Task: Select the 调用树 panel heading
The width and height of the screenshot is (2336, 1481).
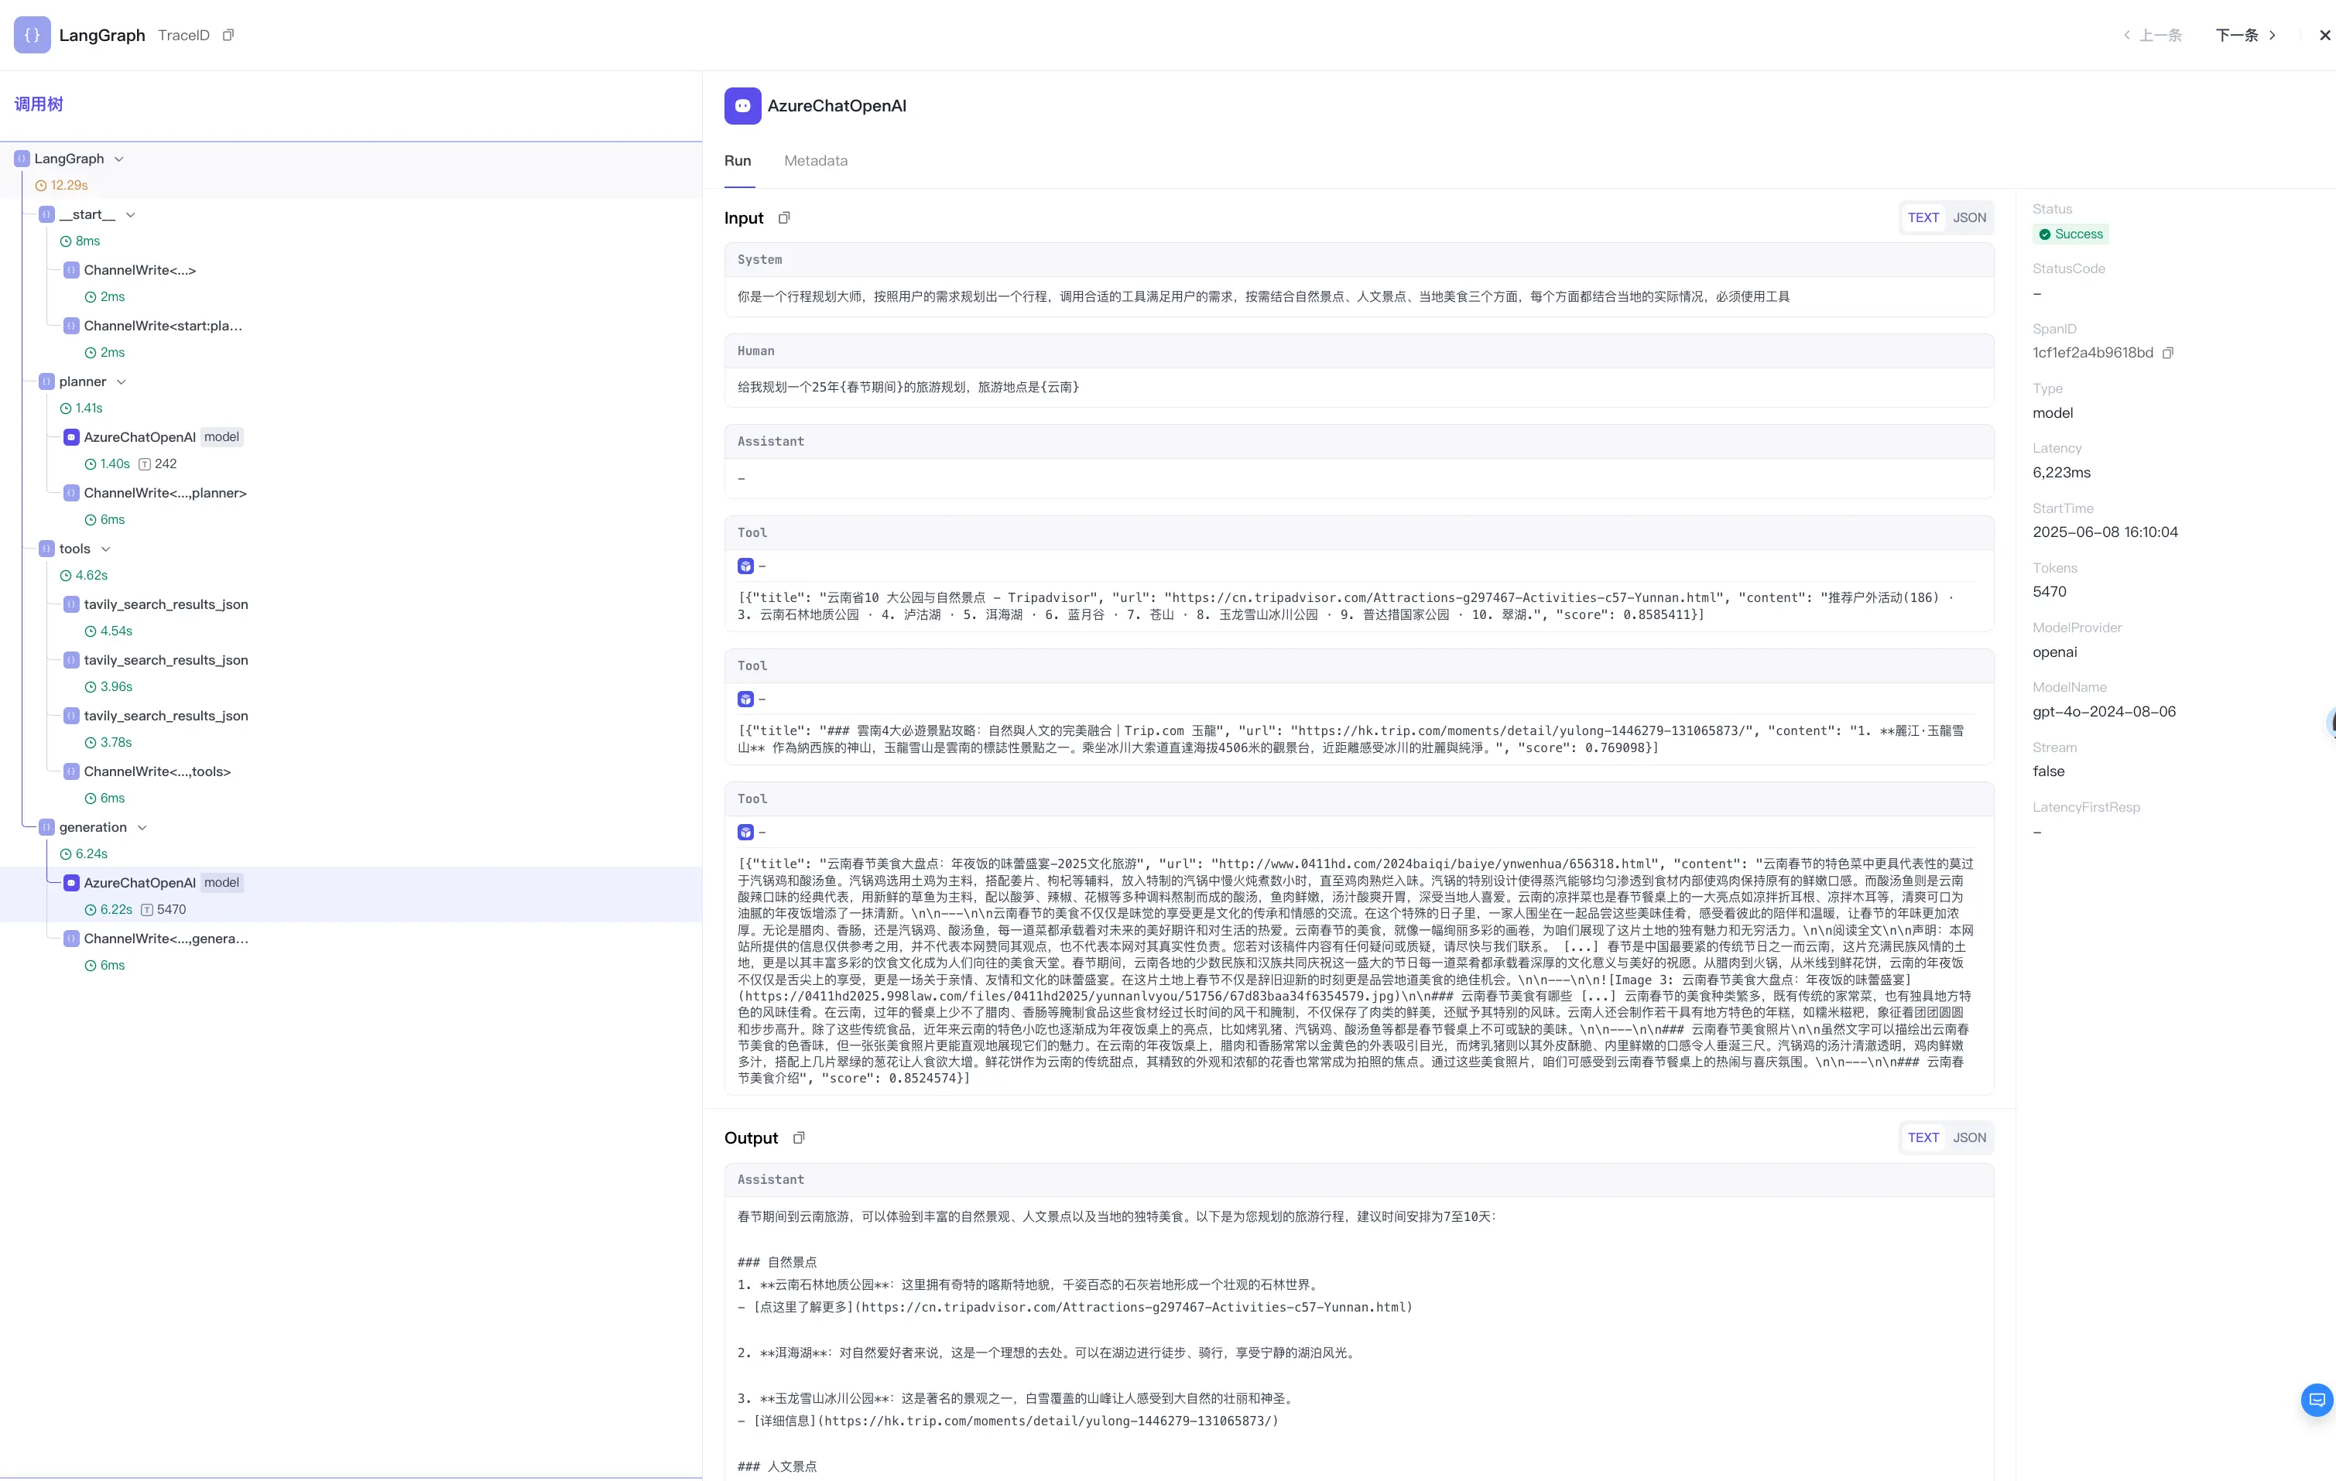Action: pos(39,104)
